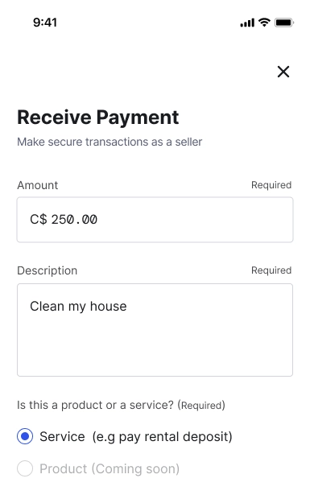Tap the Required tag beside Description
The height and width of the screenshot is (499, 310).
coord(271,270)
